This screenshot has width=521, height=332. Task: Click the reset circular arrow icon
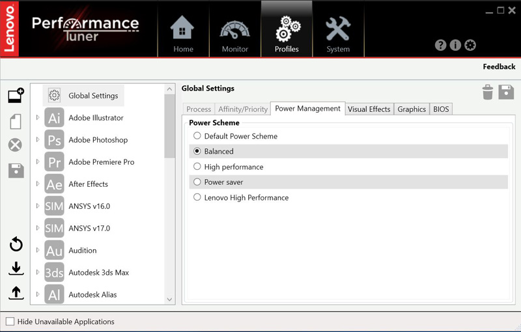pyautogui.click(x=16, y=244)
